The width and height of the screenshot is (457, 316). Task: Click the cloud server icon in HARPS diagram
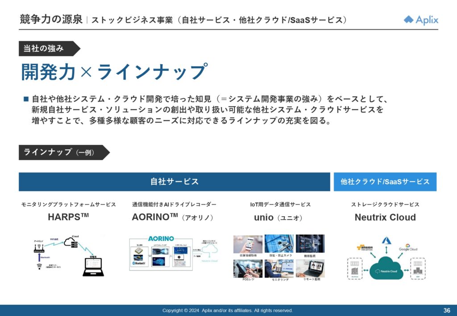pos(71,242)
